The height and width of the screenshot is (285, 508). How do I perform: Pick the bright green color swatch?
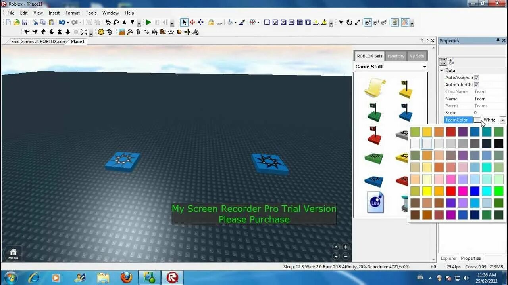(x=498, y=191)
